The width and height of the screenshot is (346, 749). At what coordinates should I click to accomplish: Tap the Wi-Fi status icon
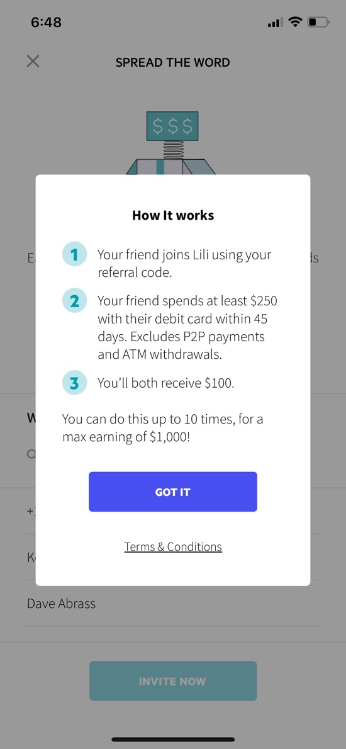point(296,21)
